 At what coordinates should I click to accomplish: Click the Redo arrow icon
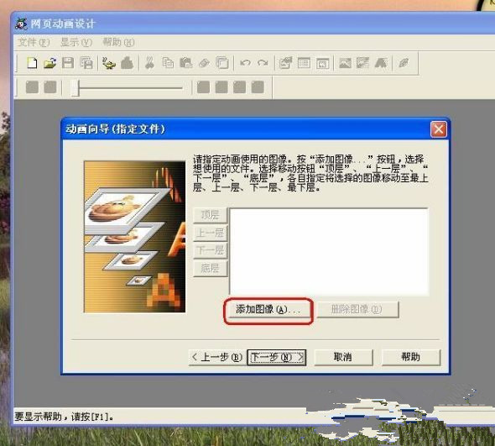(x=263, y=63)
